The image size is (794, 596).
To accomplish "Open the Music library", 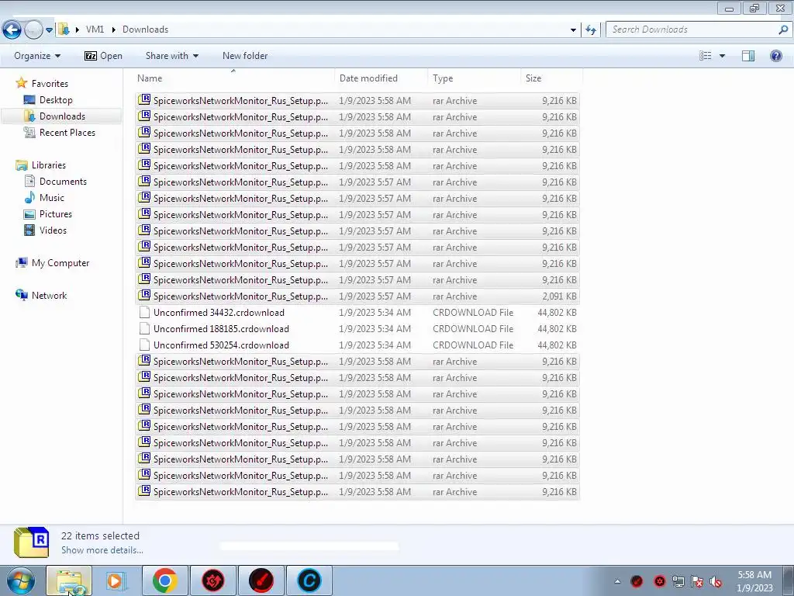I will point(52,198).
